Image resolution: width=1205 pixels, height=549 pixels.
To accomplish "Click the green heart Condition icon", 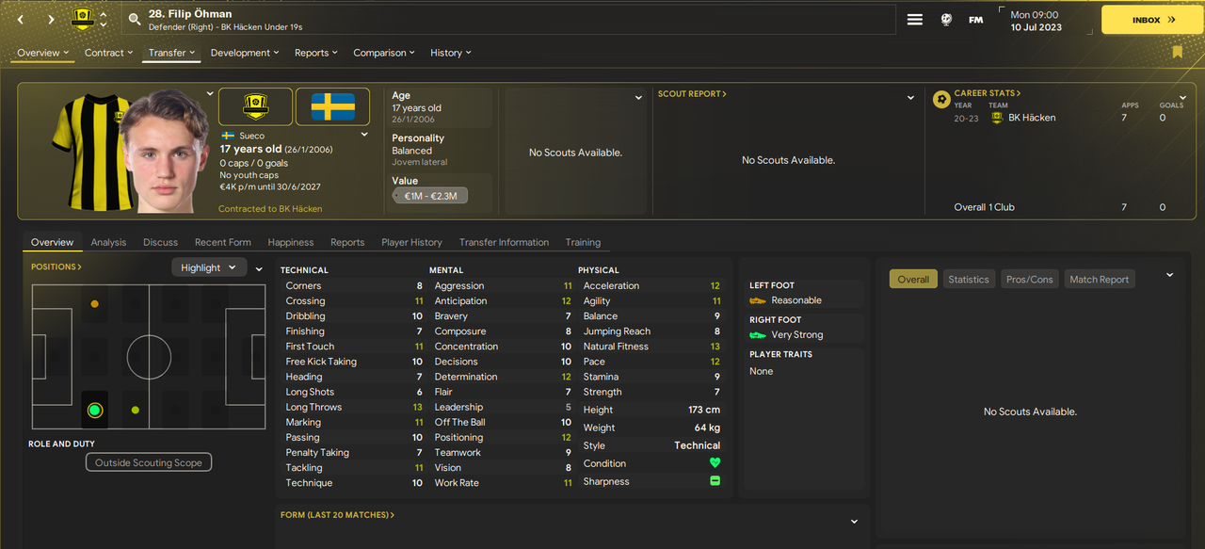I will [715, 463].
